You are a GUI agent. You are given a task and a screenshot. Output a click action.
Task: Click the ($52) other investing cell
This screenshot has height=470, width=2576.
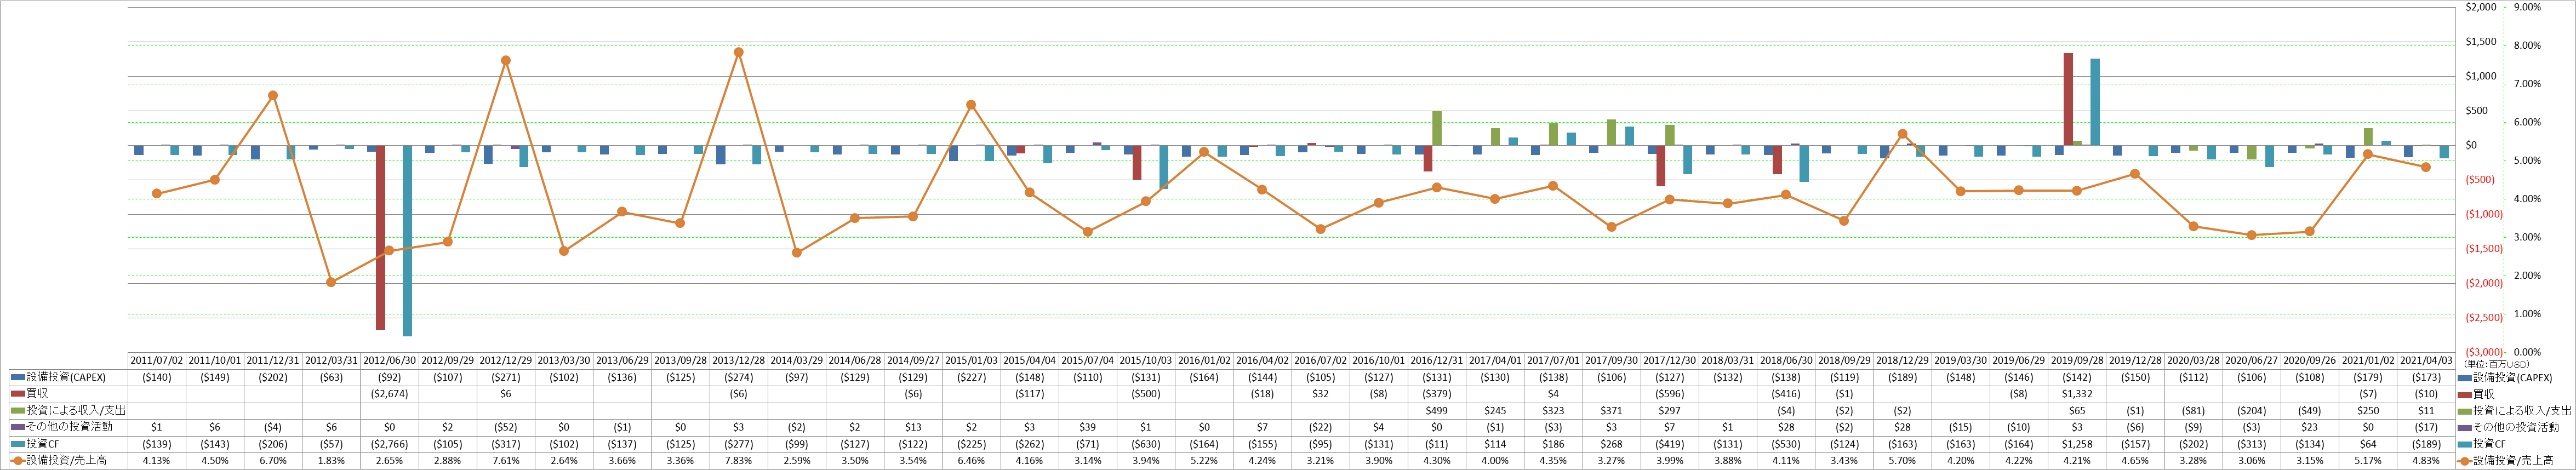tap(506, 427)
